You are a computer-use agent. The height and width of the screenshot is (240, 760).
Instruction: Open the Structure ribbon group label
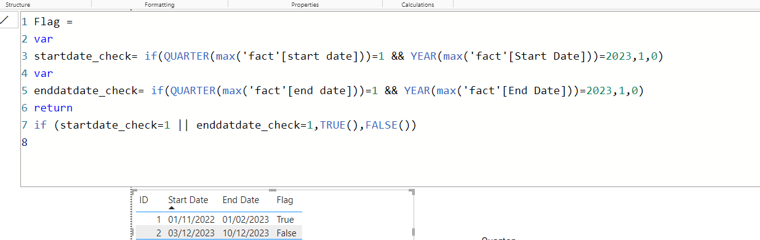point(18,4)
